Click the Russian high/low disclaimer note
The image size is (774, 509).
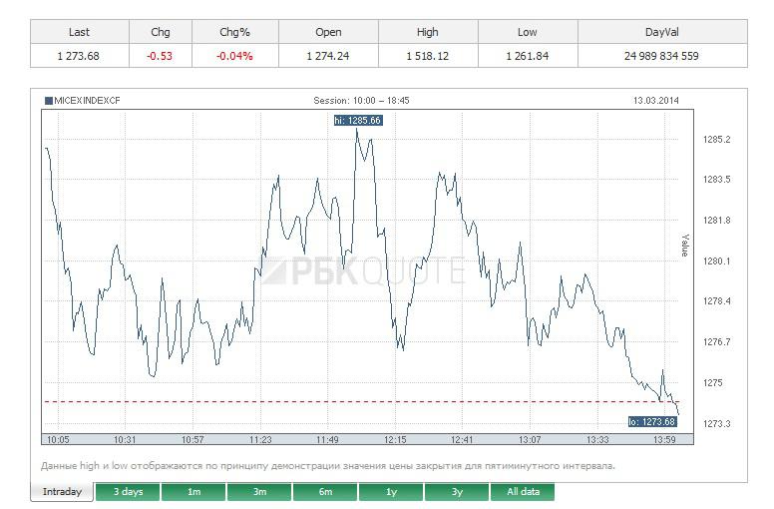[x=328, y=465]
